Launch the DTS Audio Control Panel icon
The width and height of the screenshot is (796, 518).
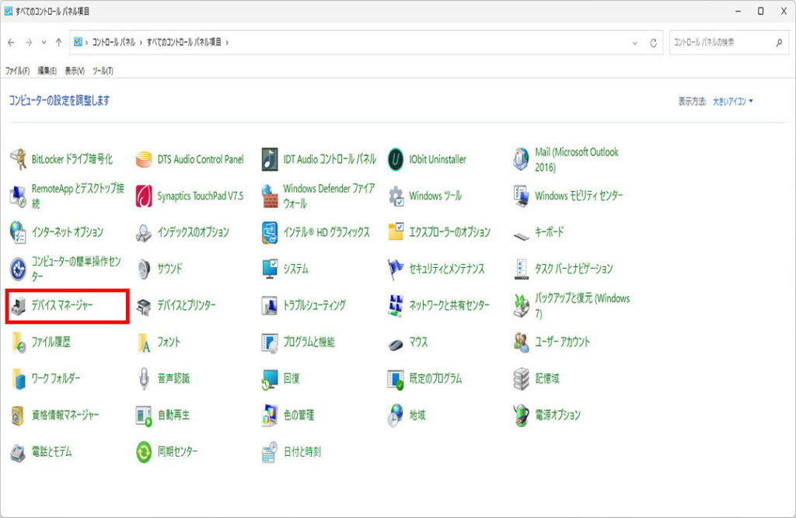tap(145, 159)
